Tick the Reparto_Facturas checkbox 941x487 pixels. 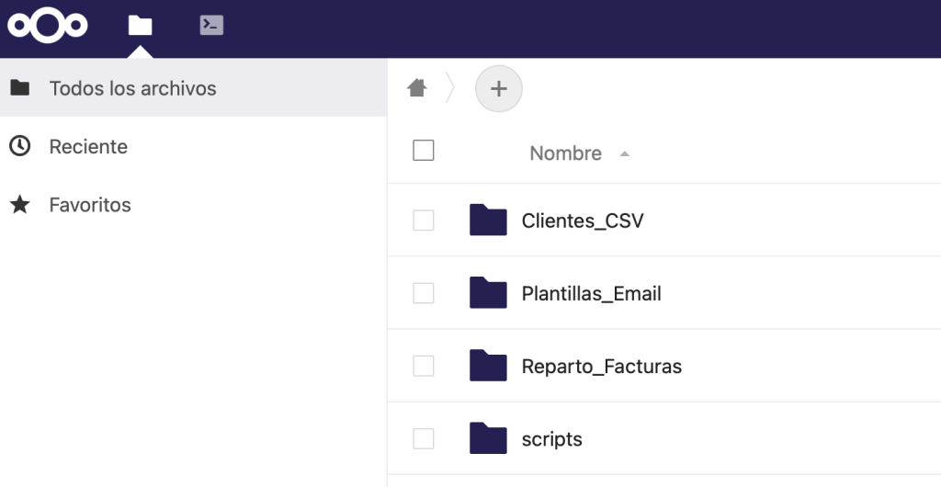pyautogui.click(x=424, y=366)
